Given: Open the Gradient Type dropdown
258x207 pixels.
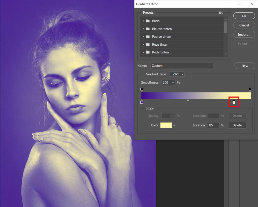Looking at the screenshot, I should [177, 74].
